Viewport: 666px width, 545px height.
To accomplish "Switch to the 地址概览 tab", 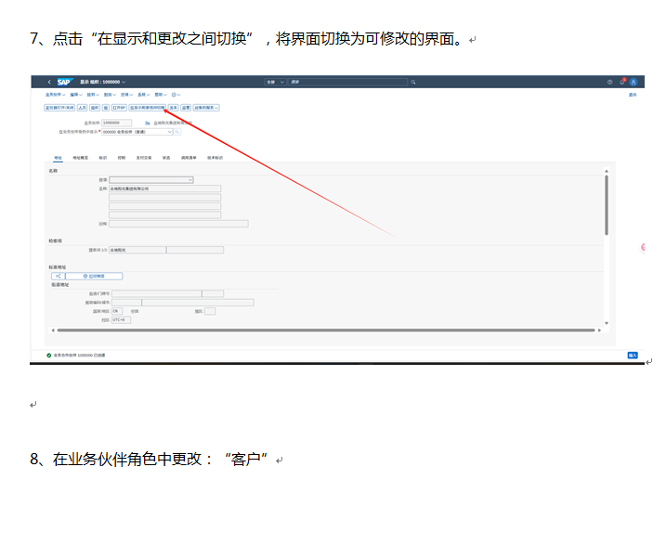I will tap(80, 158).
